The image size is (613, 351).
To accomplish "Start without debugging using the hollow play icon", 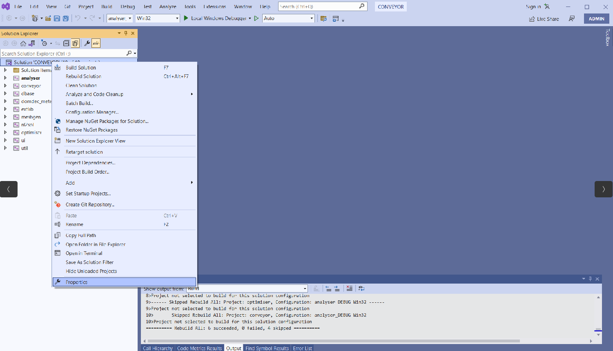I will [x=256, y=18].
